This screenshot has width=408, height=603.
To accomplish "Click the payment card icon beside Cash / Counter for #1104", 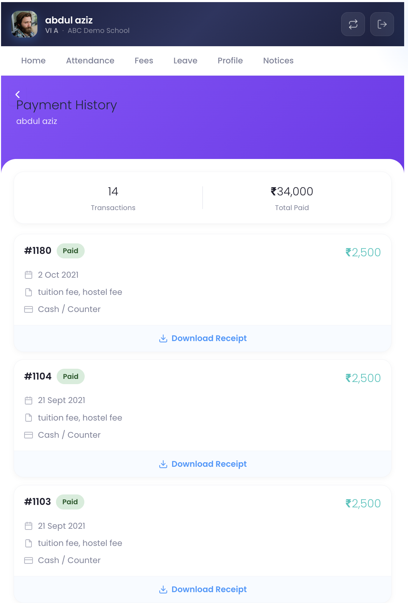I will [x=29, y=435].
